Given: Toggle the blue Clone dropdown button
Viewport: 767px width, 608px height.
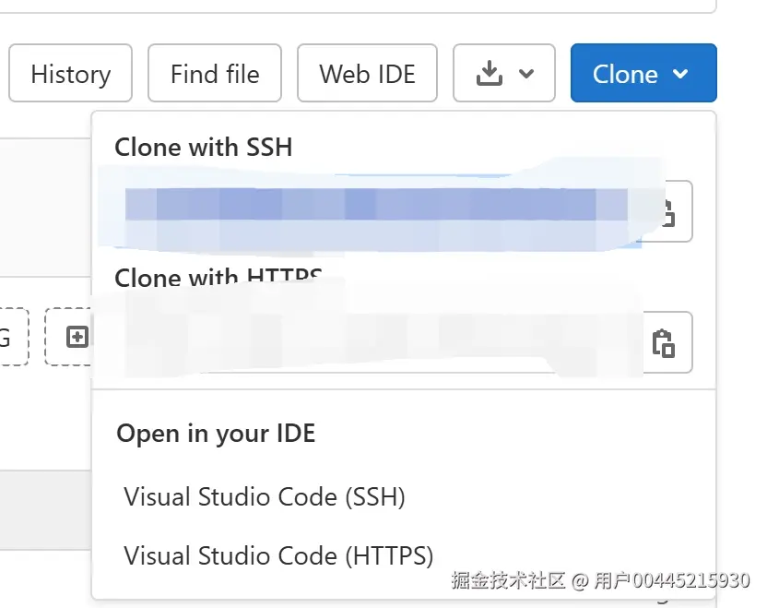Looking at the screenshot, I should [x=627, y=74].
